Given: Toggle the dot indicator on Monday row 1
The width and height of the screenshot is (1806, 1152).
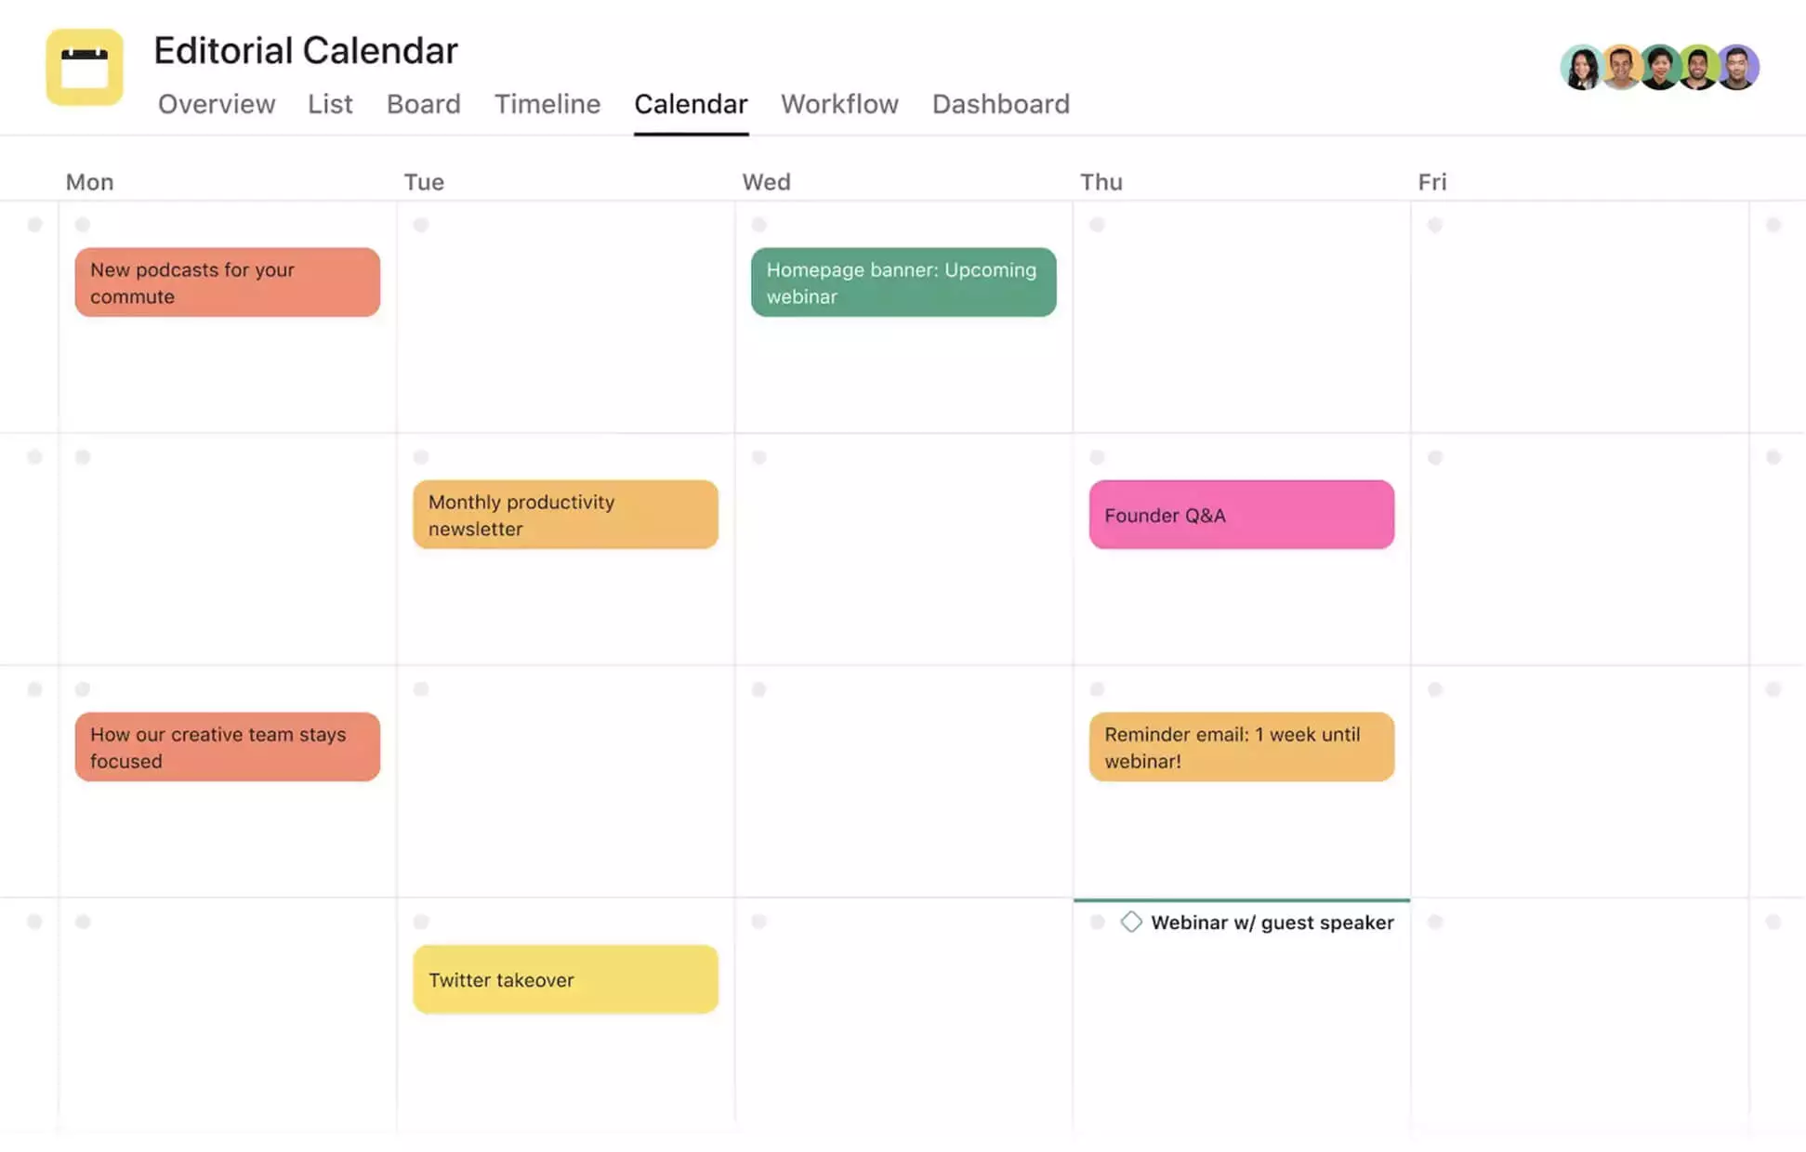Looking at the screenshot, I should [82, 224].
